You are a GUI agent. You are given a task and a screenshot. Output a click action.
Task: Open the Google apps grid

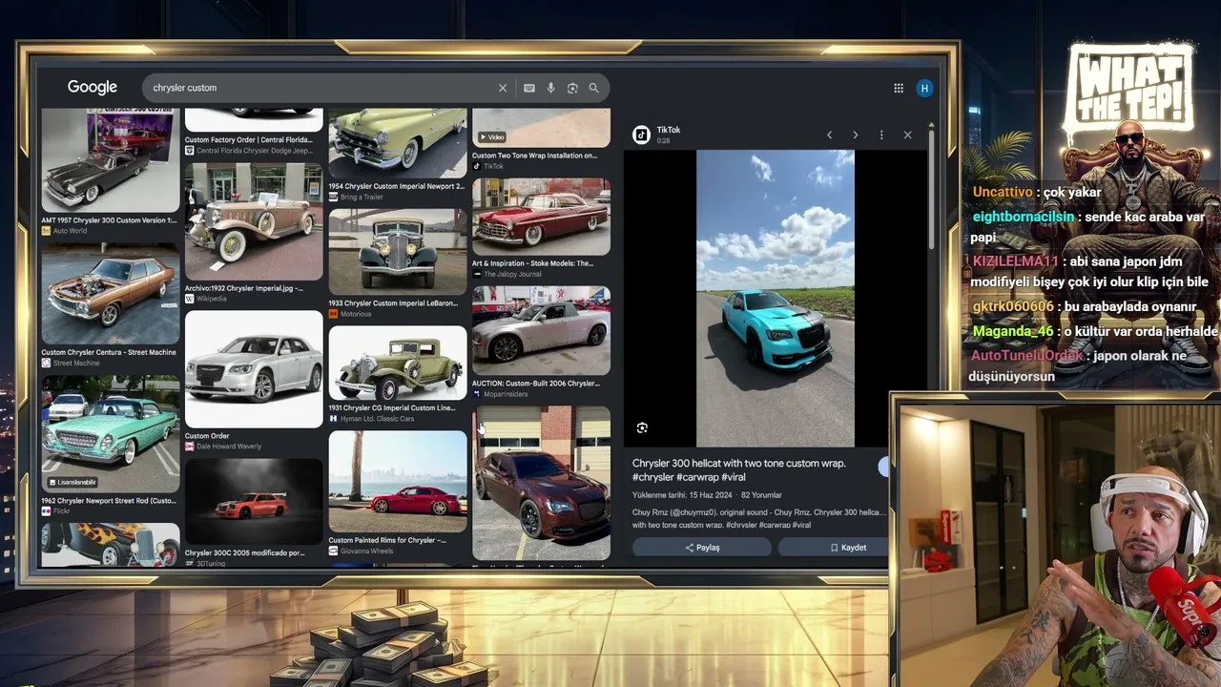[x=899, y=88]
